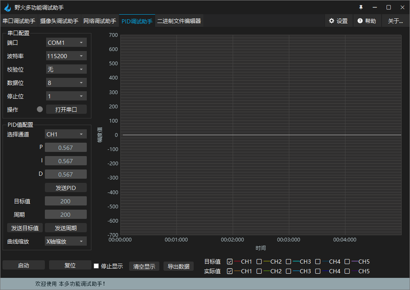Enable 目标值 CH2 checkbox
Image resolution: width=410 pixels, height=290 pixels.
[259, 262]
